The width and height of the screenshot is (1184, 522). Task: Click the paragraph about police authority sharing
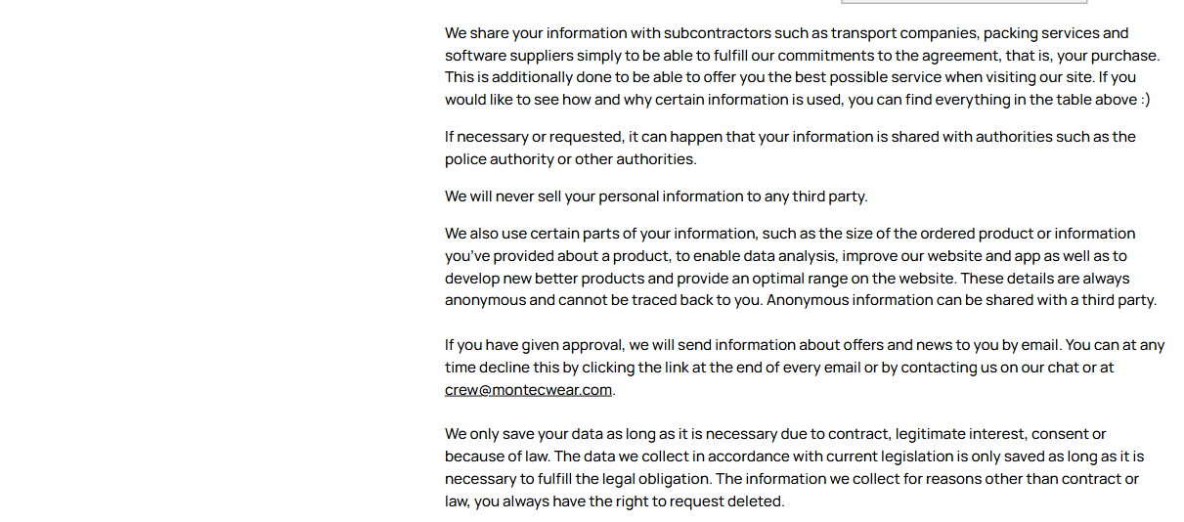point(790,148)
